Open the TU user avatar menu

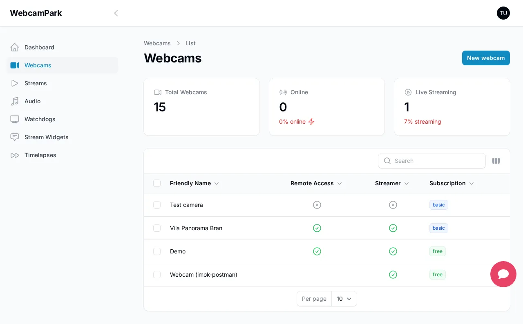[503, 13]
